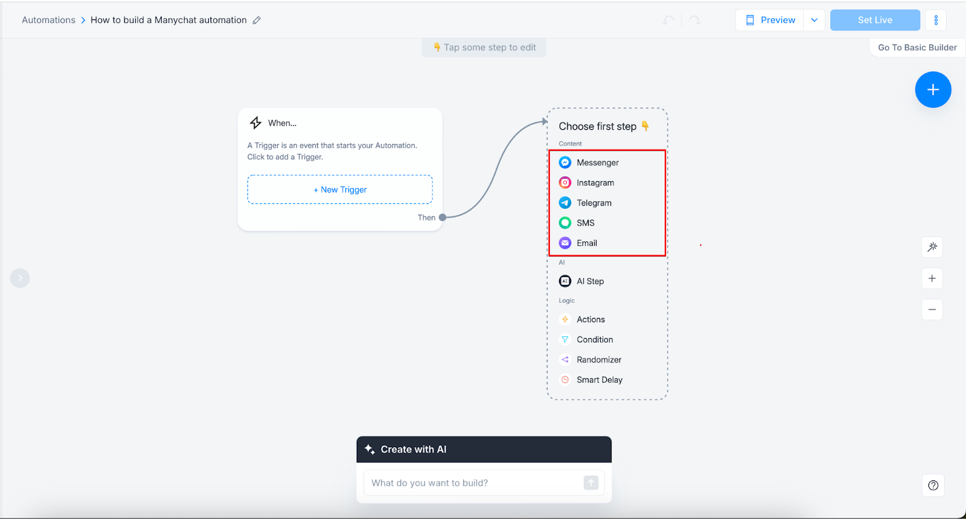Open the help question mark icon
Image resolution: width=966 pixels, height=519 pixels.
tap(933, 485)
